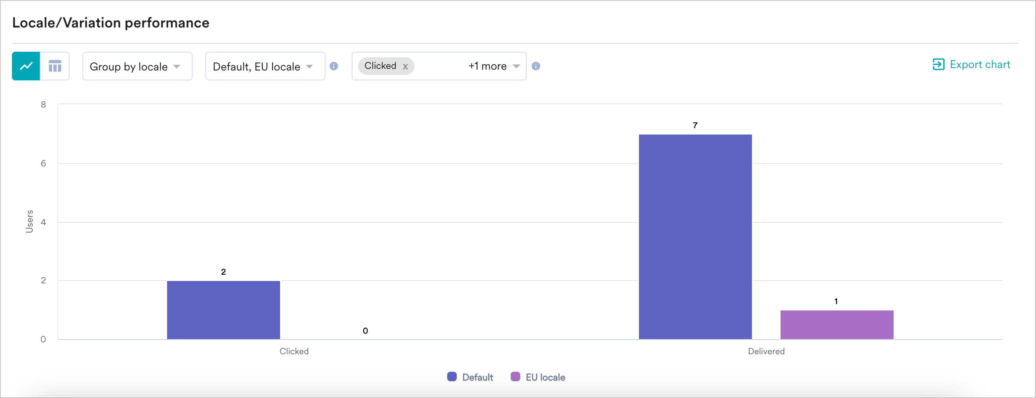Click the Default legend color swatch
Viewport: 1036px width, 398px height.
(452, 377)
